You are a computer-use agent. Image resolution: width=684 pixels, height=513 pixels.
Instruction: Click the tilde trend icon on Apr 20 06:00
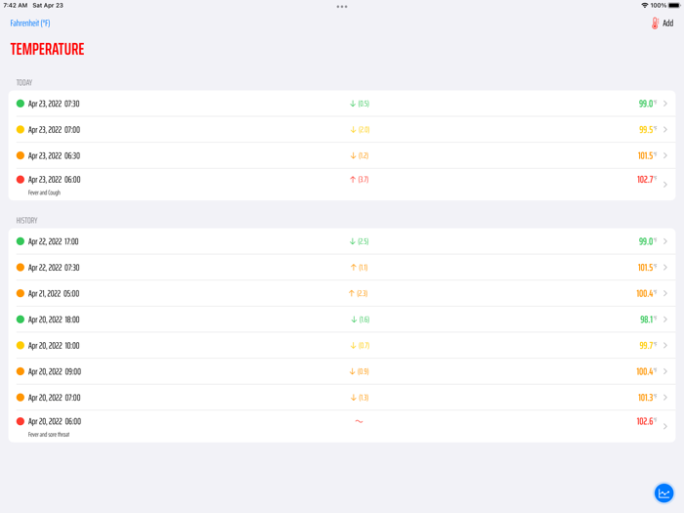pos(359,421)
